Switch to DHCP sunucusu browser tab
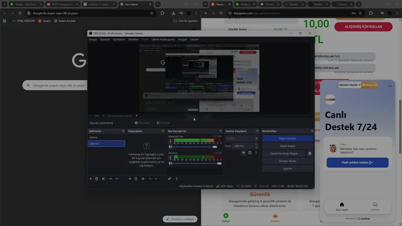Image resolution: width=402 pixels, height=226 pixels. (62, 4)
